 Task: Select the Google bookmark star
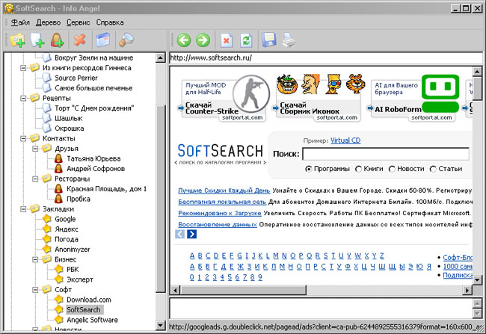(x=47, y=219)
